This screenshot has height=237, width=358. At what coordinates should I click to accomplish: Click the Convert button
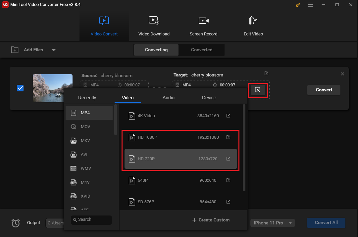(x=324, y=90)
